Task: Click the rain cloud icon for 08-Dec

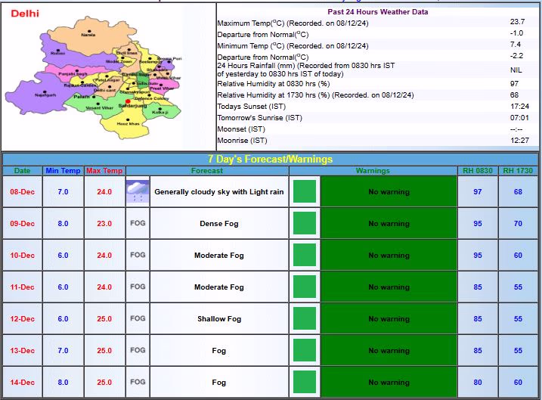Action: pyautogui.click(x=138, y=192)
